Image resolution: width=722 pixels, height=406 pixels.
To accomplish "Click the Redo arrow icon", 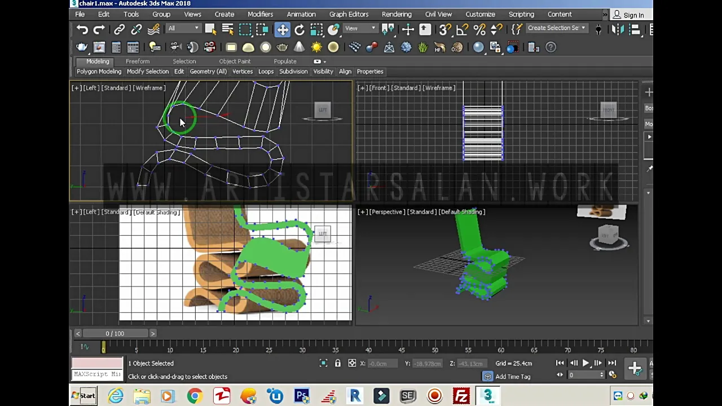I will coord(99,29).
